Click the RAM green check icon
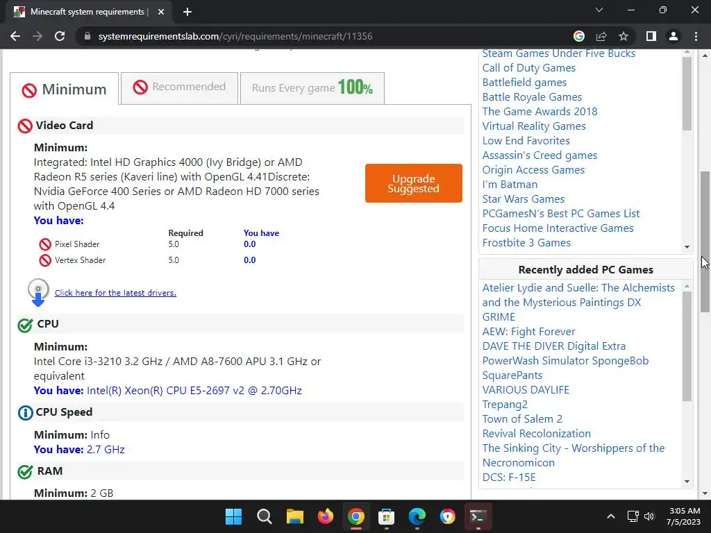Screen dimensions: 711x533 [26, 471]
